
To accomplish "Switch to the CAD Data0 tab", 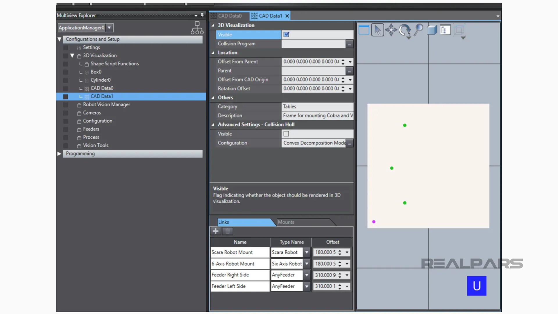I will [230, 16].
